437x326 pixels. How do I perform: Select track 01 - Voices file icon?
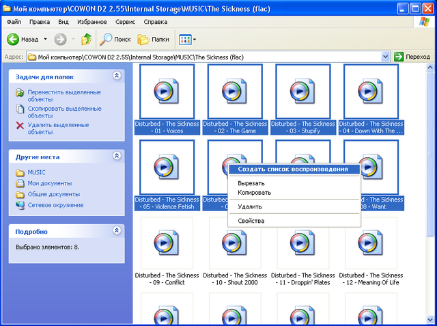pos(167,91)
